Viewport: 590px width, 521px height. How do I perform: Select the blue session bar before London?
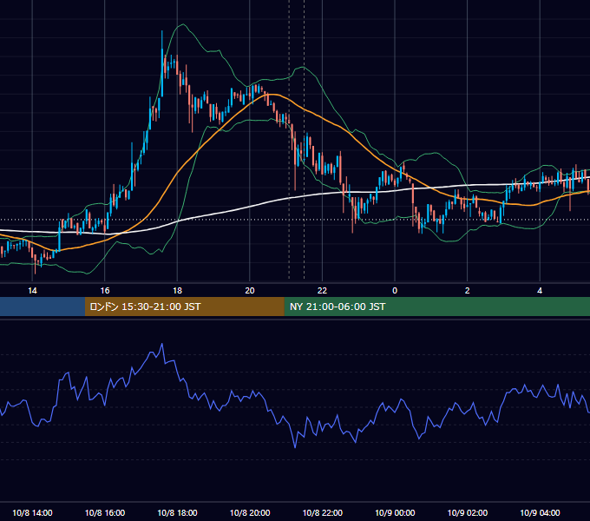pyautogui.click(x=43, y=307)
